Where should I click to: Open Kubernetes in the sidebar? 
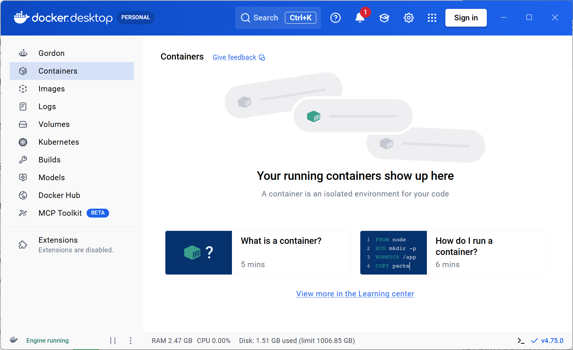click(x=72, y=142)
